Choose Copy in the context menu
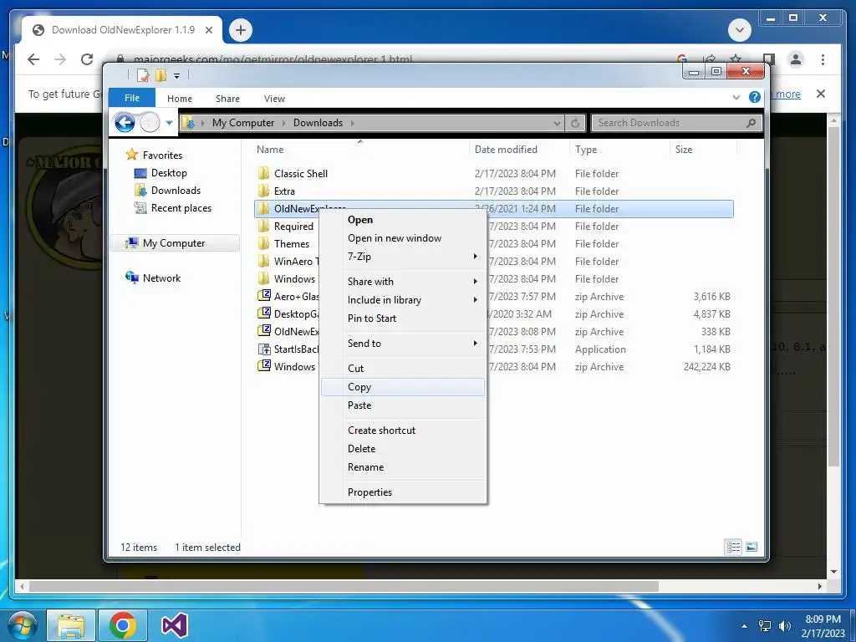Image resolution: width=856 pixels, height=642 pixels. pyautogui.click(x=403, y=387)
